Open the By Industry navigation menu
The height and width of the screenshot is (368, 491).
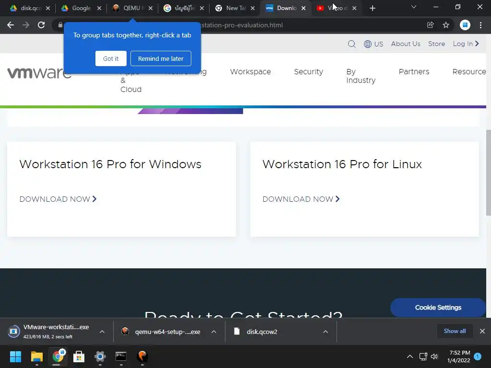pos(361,76)
